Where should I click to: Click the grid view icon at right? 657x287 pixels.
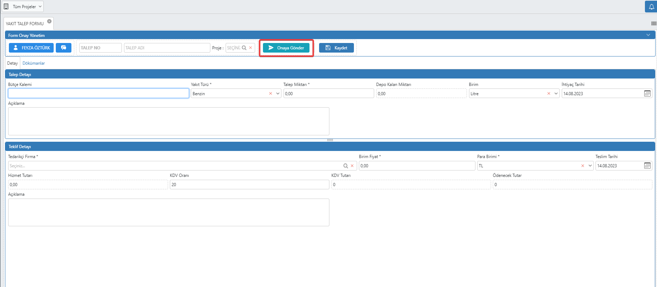(x=653, y=23)
